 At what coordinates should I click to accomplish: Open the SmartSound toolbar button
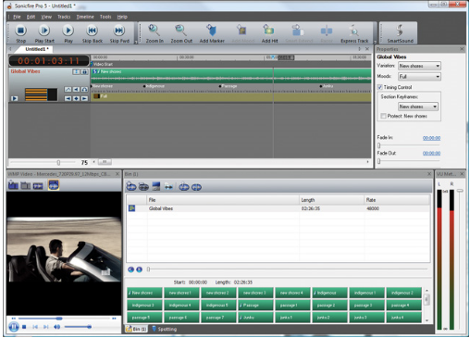pos(400,33)
